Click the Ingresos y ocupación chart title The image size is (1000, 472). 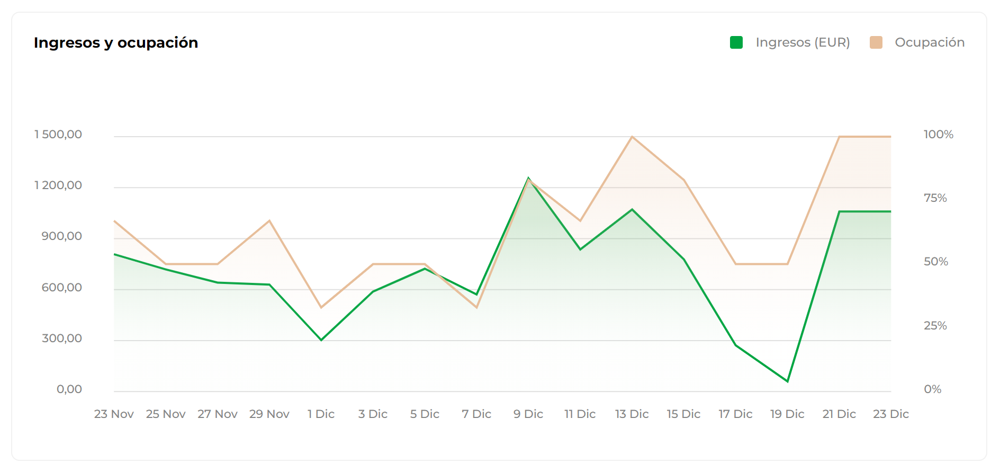(116, 42)
